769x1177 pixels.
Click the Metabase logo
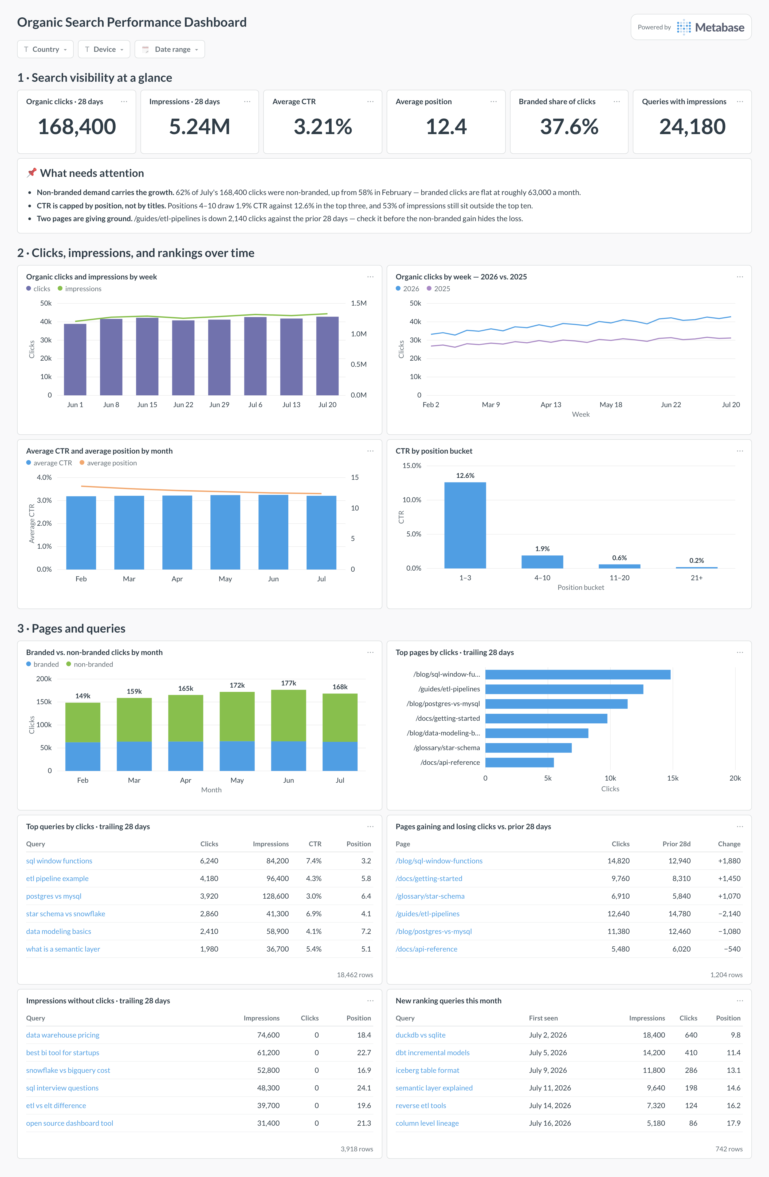[x=710, y=27]
